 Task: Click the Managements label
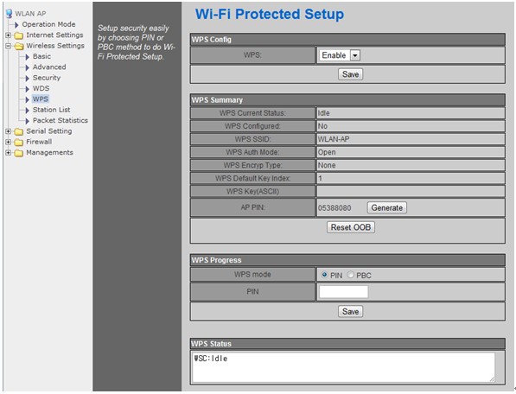pos(49,152)
